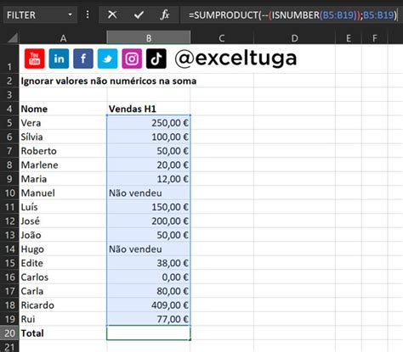Select the 80,00 € cell

tap(149, 291)
